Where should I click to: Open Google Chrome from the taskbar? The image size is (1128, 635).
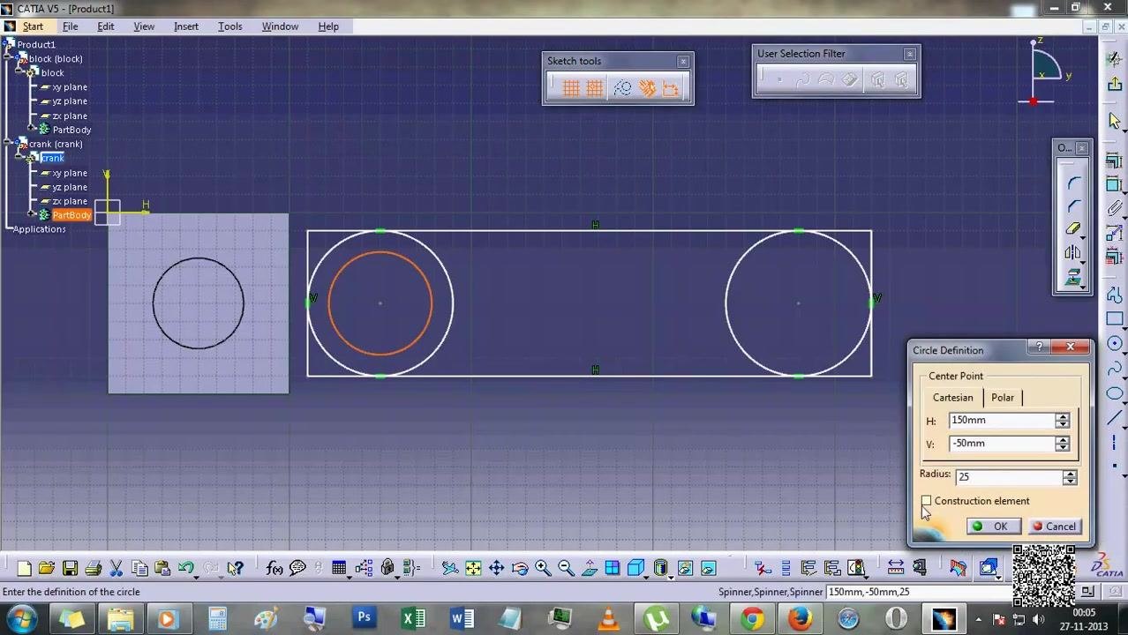pos(751,619)
